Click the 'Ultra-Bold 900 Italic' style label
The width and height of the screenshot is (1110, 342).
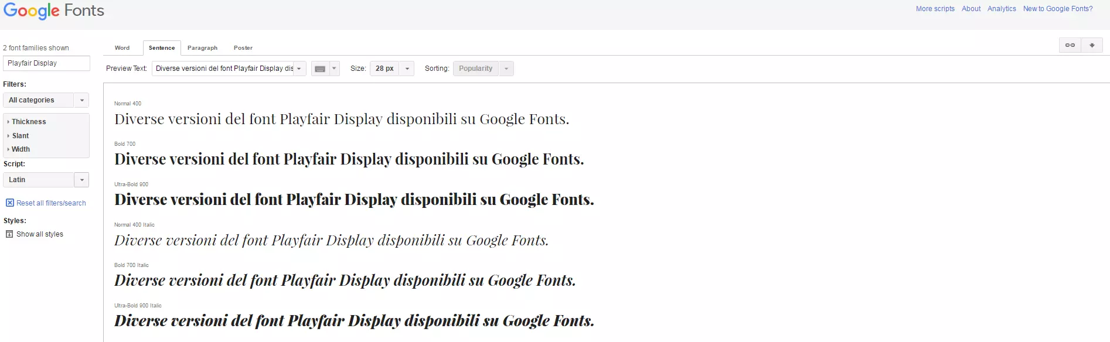point(138,306)
